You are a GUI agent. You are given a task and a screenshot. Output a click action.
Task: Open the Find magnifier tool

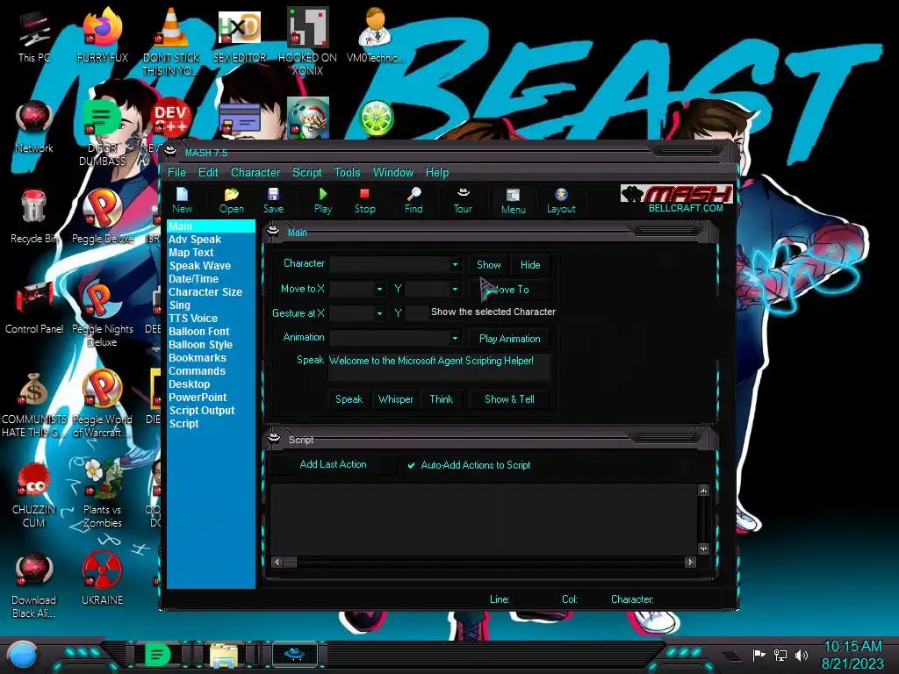[x=414, y=201]
